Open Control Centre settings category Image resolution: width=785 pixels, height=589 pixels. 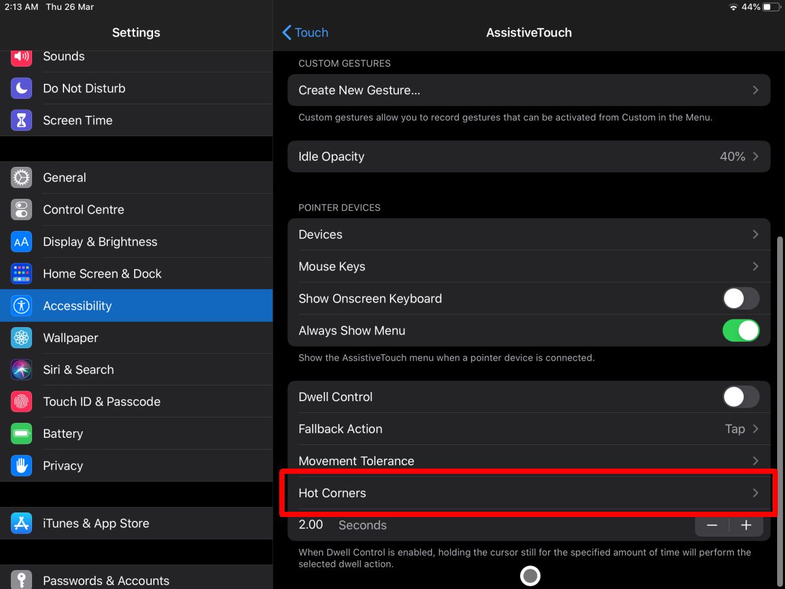click(136, 209)
